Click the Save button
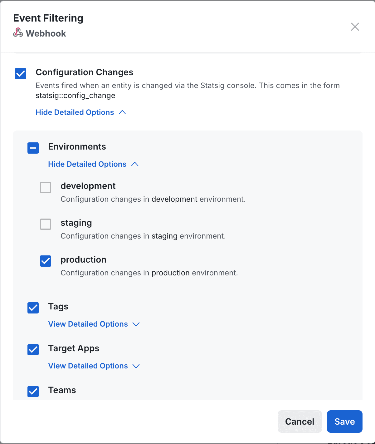 click(x=344, y=422)
